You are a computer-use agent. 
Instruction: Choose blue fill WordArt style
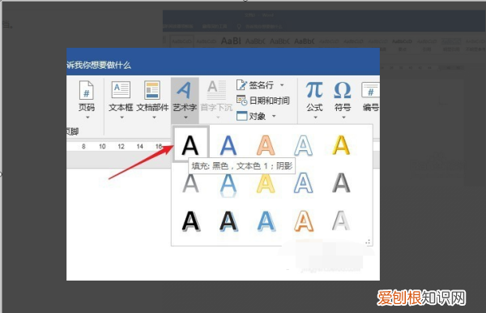pos(228,145)
